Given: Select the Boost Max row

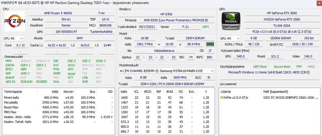Looking at the screenshot, I should [x=58, y=107].
